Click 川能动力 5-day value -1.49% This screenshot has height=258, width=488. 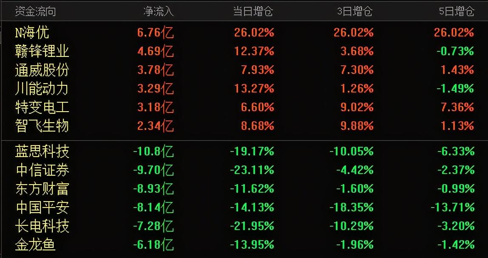click(x=455, y=88)
